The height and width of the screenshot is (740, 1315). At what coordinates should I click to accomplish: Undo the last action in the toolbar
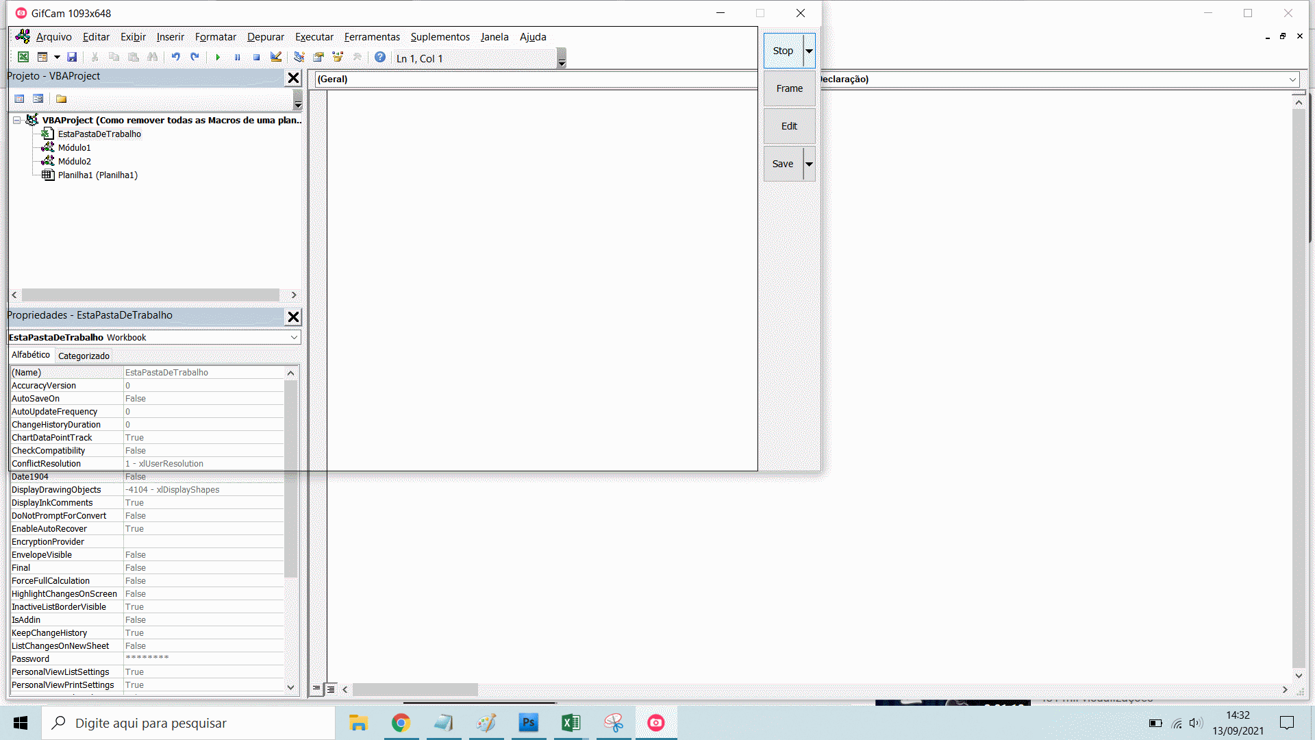pos(176,58)
